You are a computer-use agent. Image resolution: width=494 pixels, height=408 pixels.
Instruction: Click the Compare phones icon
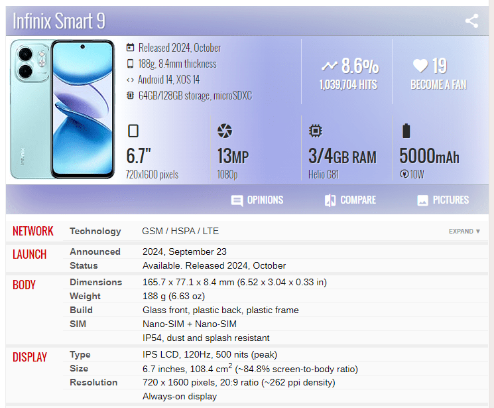coord(330,200)
